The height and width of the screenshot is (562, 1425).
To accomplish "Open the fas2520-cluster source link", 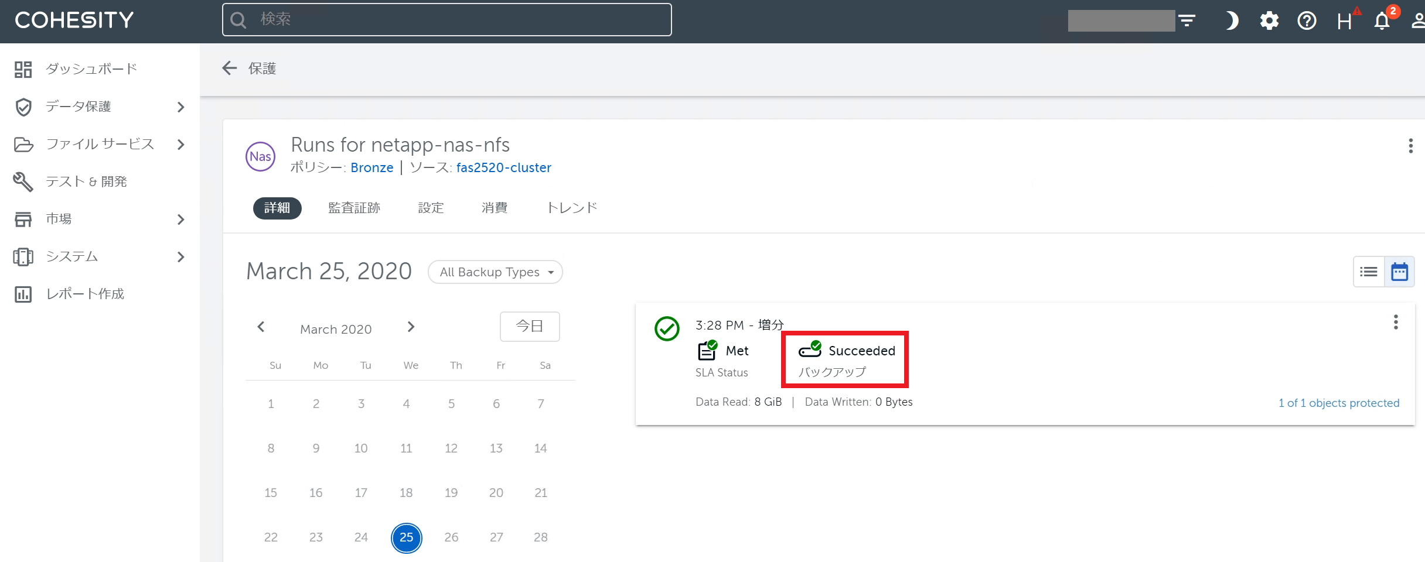I will point(504,167).
